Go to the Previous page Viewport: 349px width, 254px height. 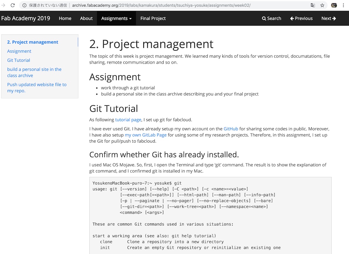coord(301,18)
